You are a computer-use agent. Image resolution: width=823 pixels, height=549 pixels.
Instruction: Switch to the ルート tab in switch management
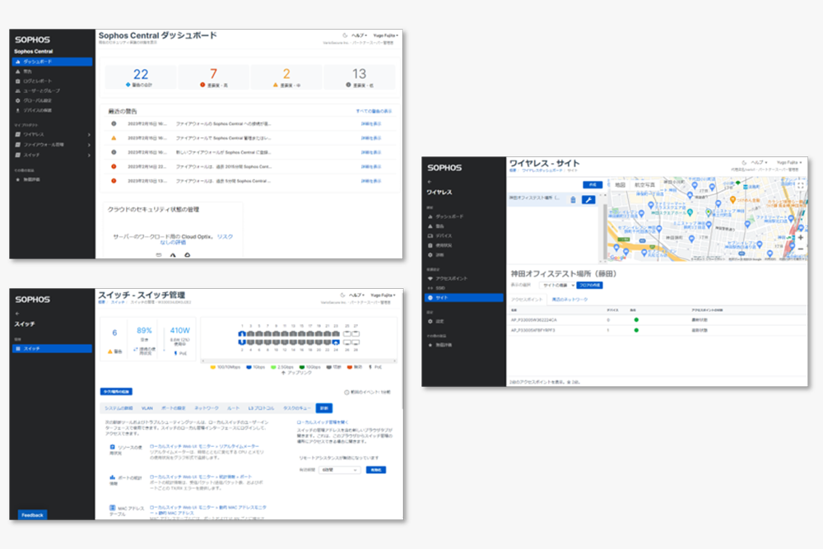[233, 408]
